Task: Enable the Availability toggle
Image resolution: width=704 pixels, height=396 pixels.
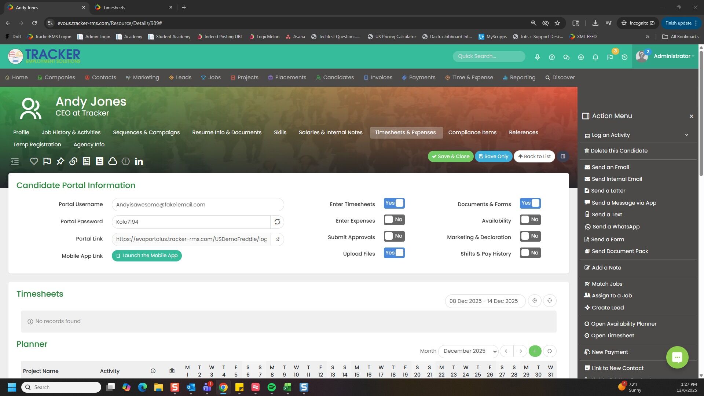Action: point(530,220)
